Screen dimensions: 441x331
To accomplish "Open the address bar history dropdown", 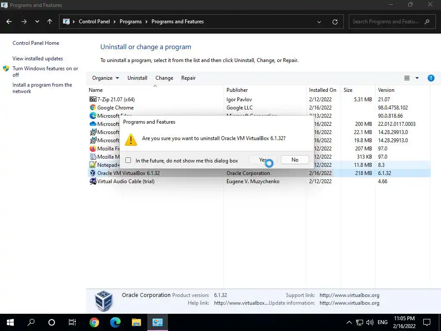I will 319,22.
